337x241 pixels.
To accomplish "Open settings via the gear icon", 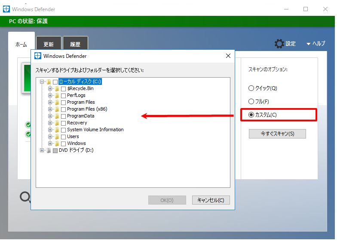I will [x=279, y=44].
